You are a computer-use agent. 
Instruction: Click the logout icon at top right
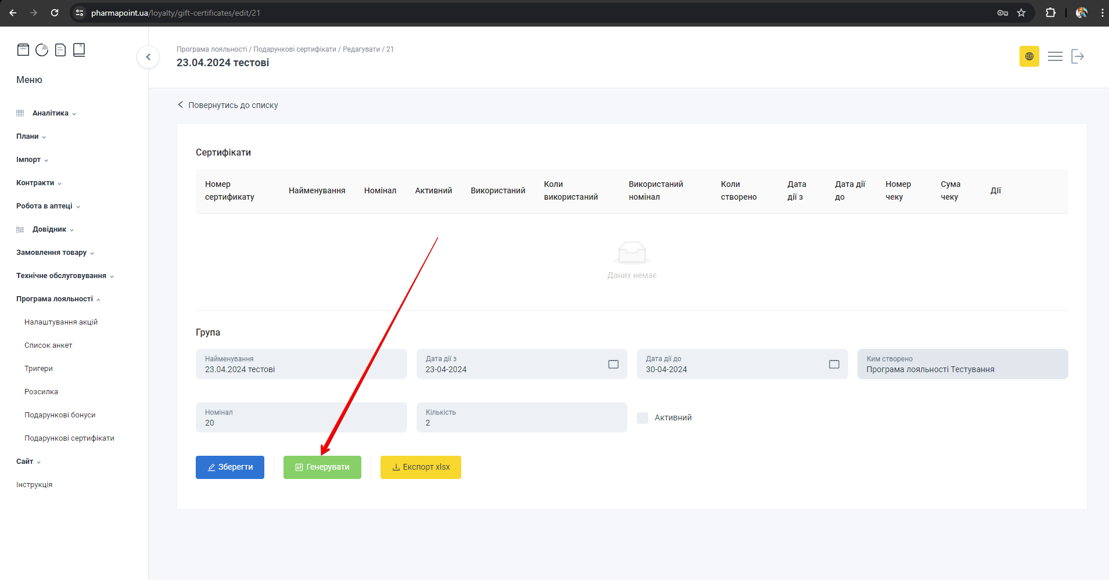click(x=1078, y=56)
